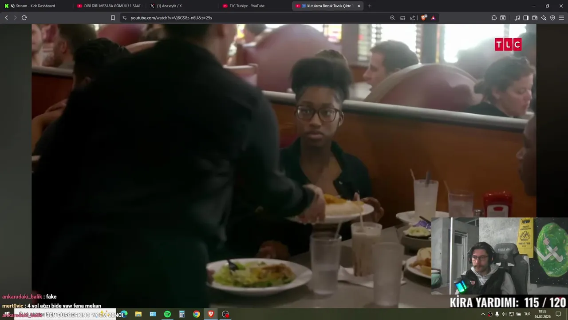Open the Mail app from taskbar
Image resolution: width=568 pixels, height=320 pixels.
pyautogui.click(x=153, y=314)
